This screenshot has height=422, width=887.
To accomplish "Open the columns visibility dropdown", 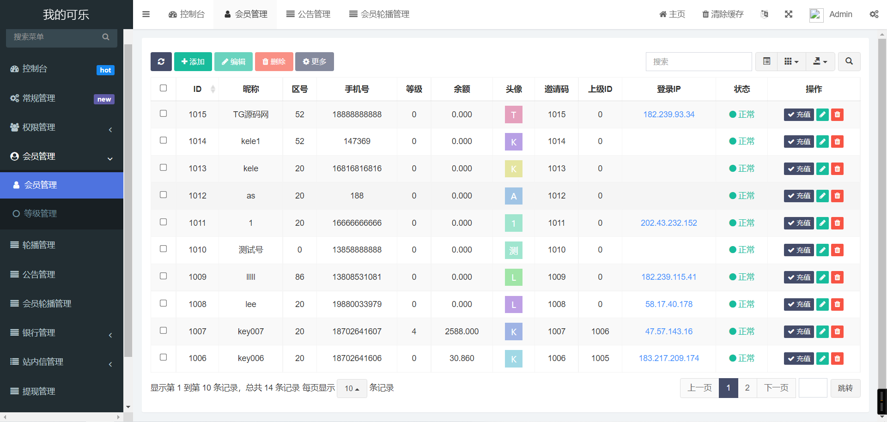I will 791,61.
